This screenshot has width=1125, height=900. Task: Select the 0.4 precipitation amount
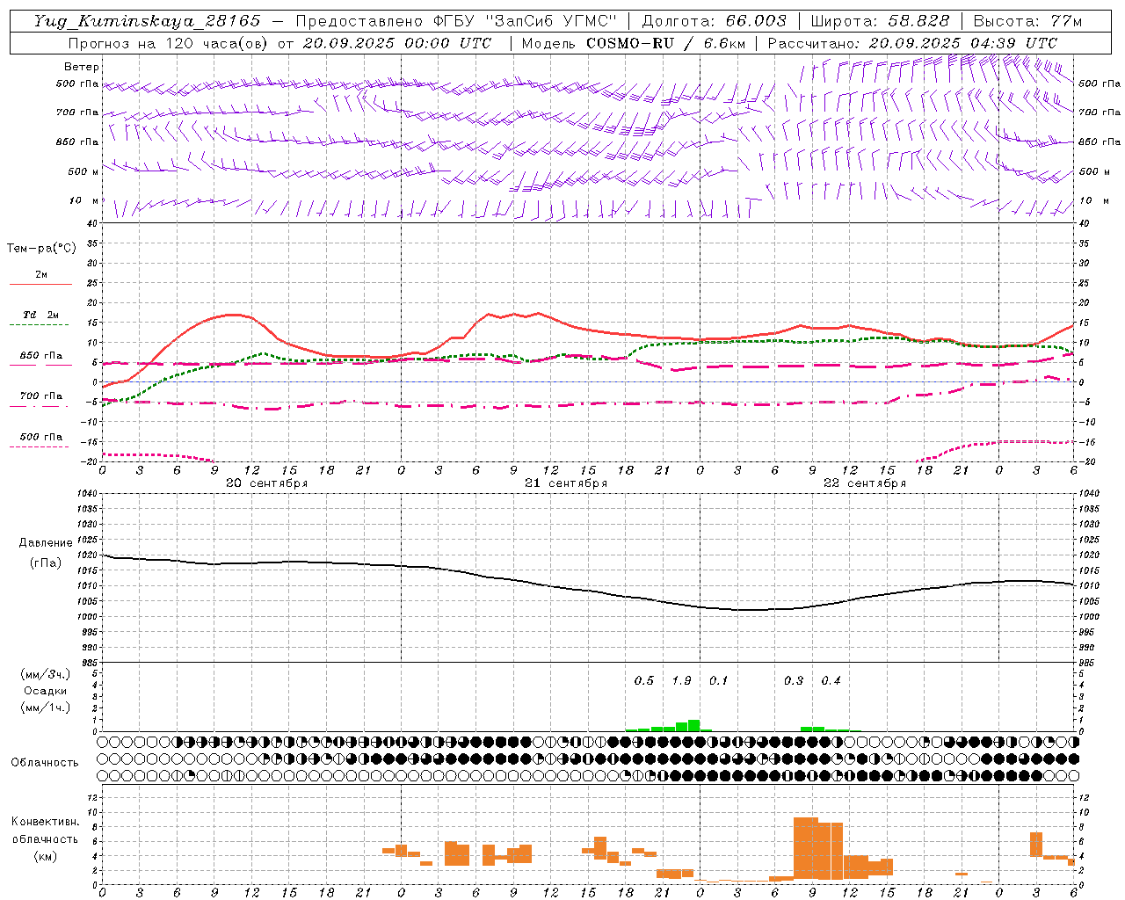coord(831,680)
